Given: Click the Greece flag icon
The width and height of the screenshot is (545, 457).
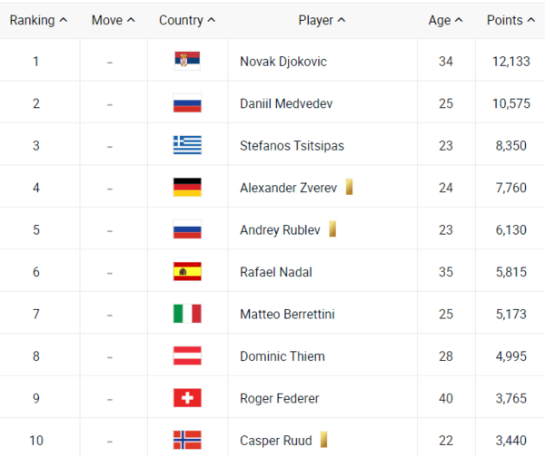Looking at the screenshot, I should coord(187,145).
